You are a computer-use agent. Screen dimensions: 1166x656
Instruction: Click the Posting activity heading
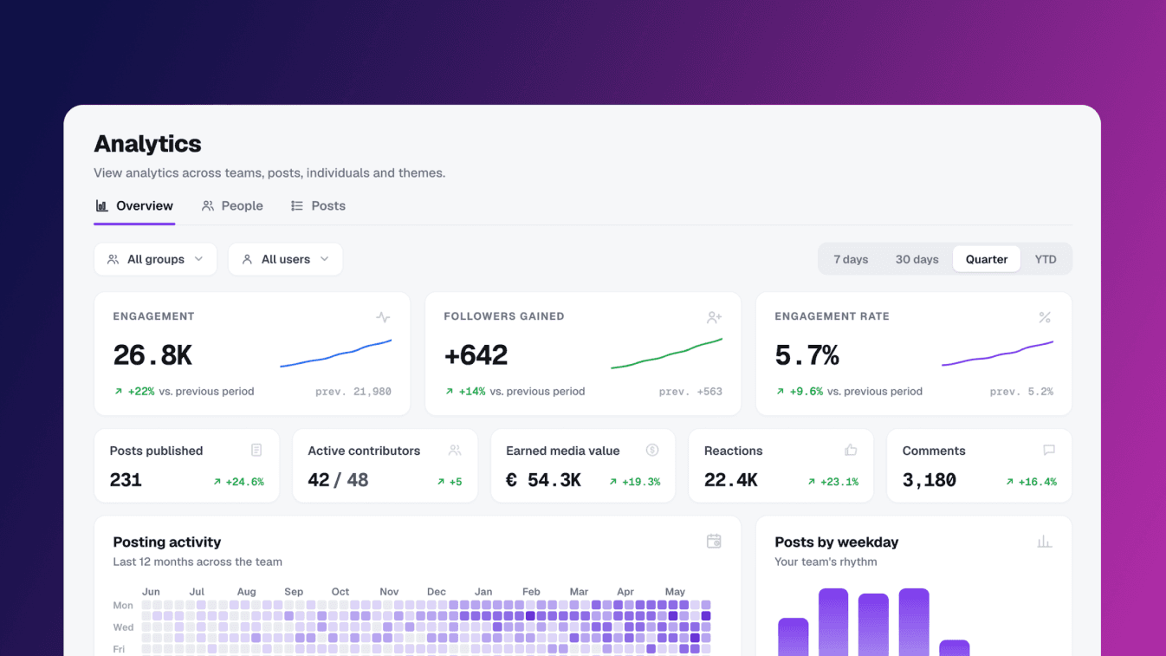(x=167, y=542)
